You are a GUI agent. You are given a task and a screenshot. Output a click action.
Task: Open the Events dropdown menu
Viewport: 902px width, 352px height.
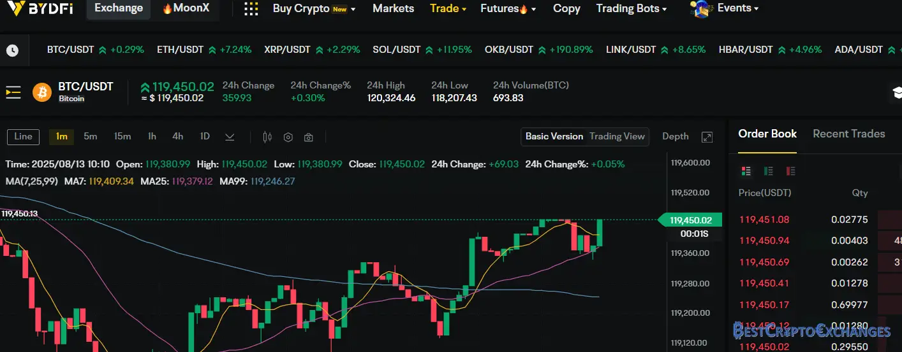pos(738,8)
